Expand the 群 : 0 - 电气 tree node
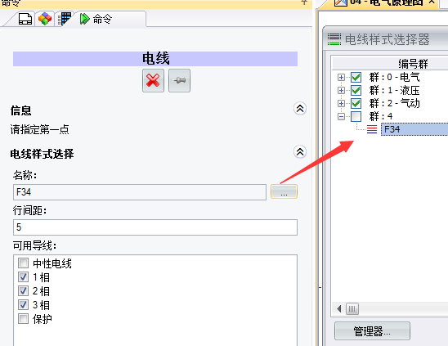The height and width of the screenshot is (346, 448). [341, 77]
